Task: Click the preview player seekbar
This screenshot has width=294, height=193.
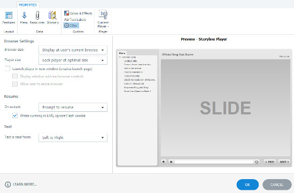Action: pos(214,162)
